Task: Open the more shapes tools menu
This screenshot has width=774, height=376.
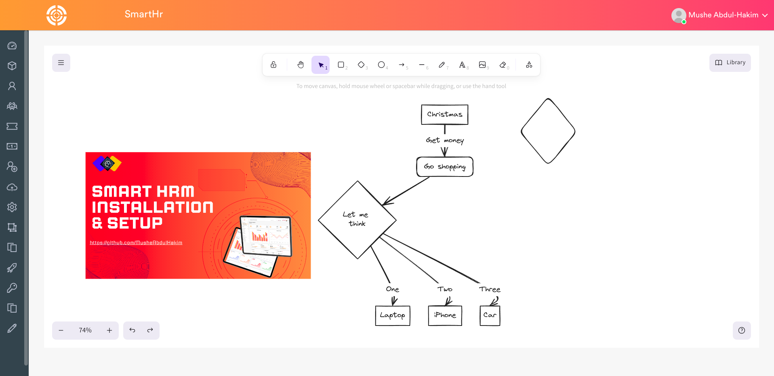Action: coord(529,65)
